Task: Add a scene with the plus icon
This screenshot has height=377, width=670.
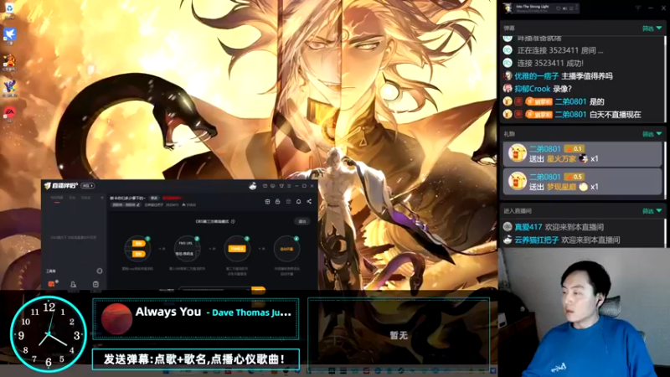Action: pyautogui.click(x=102, y=198)
